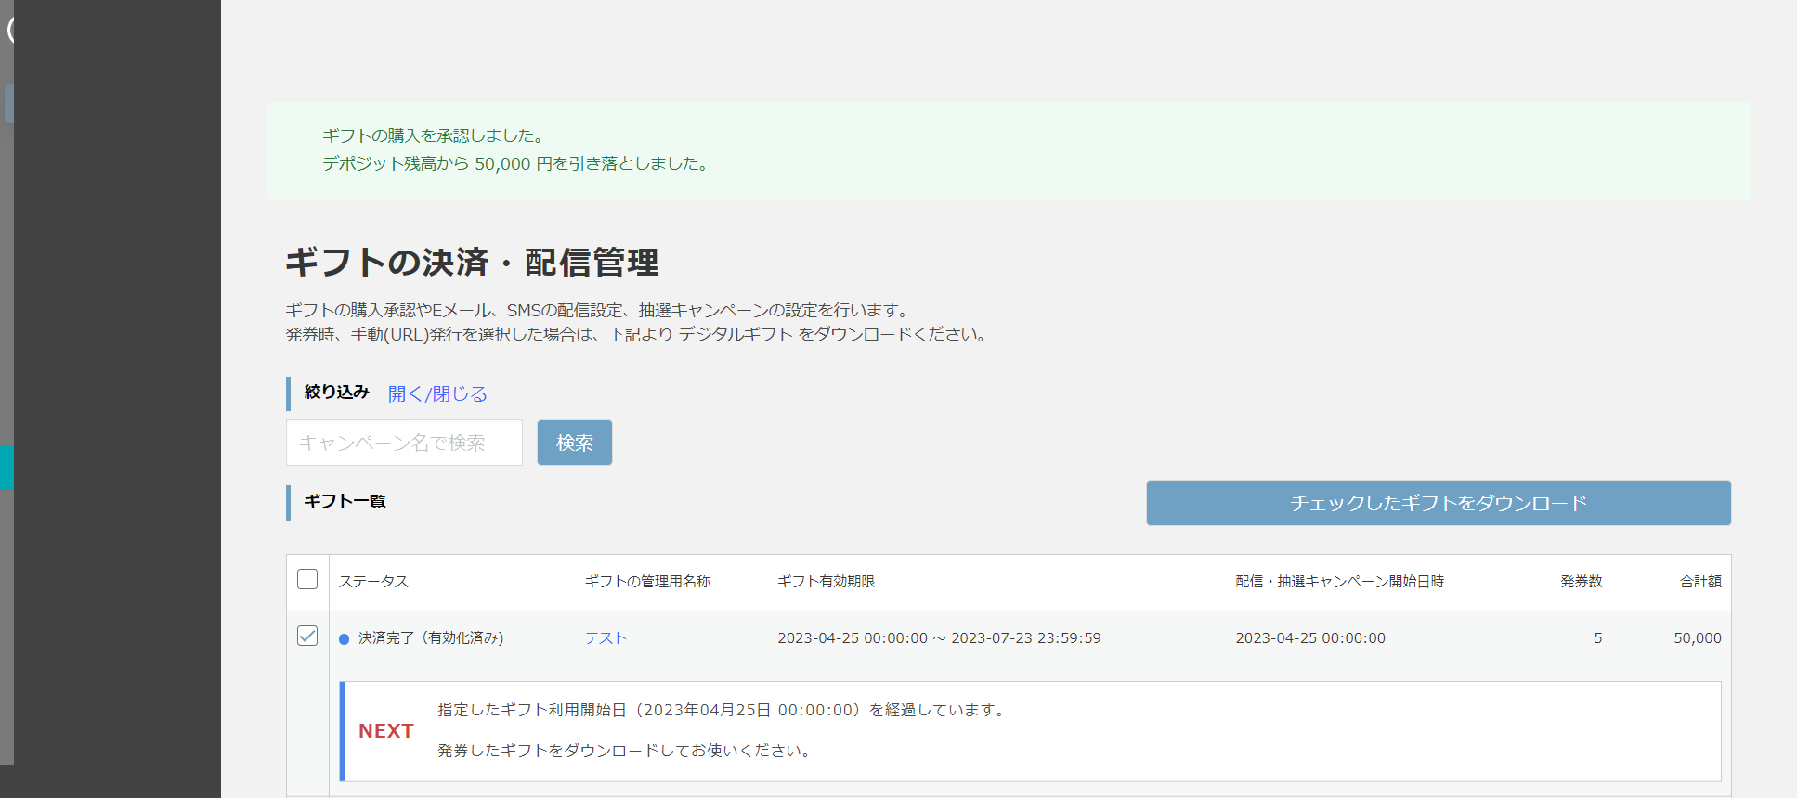The width and height of the screenshot is (1797, 798).
Task: Click チェックしたギフトをダウンロード button
Action: point(1439,503)
